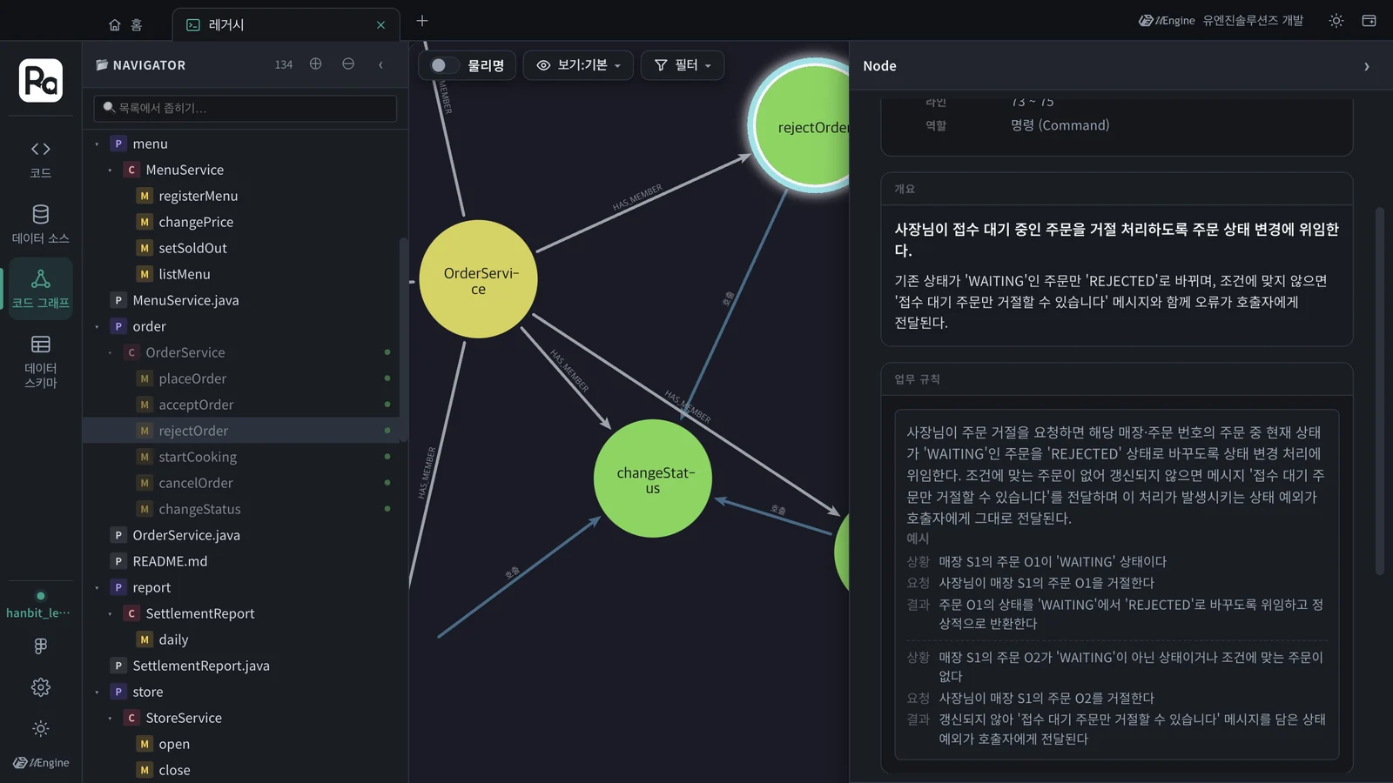Collapse the StoreService class node
Screen dimensions: 1393x783
[110, 718]
